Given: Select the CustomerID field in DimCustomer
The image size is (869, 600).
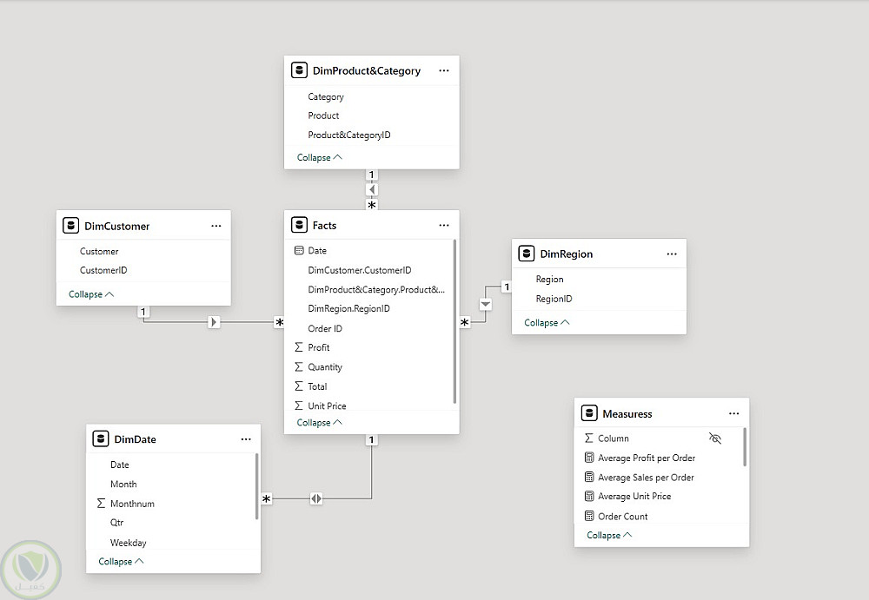Looking at the screenshot, I should pyautogui.click(x=103, y=270).
